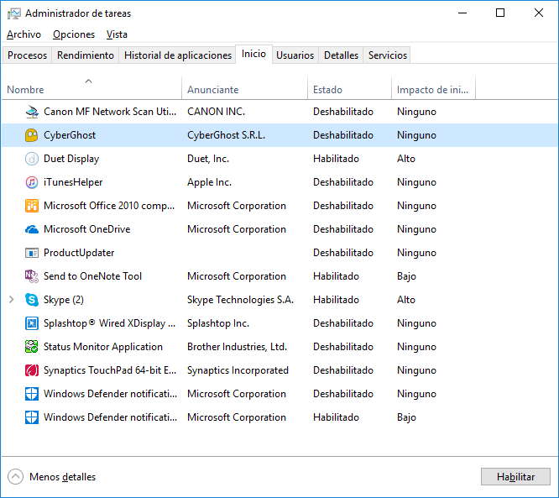Click the iTunesHelper music icon
Image resolution: width=559 pixels, height=498 pixels.
coord(32,182)
